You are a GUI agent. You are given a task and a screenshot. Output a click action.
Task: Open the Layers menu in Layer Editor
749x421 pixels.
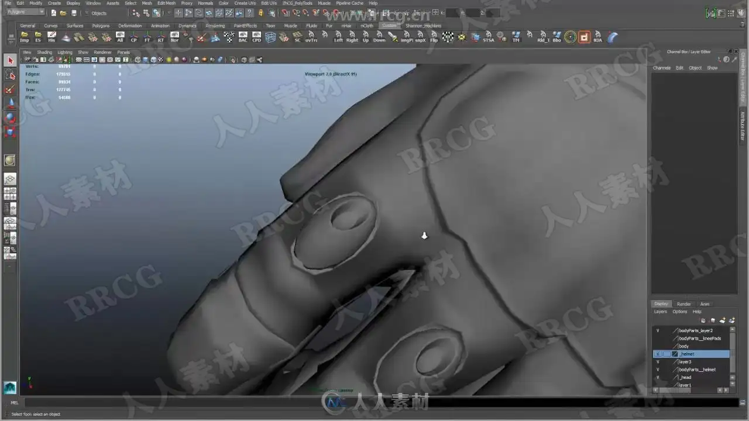(660, 312)
